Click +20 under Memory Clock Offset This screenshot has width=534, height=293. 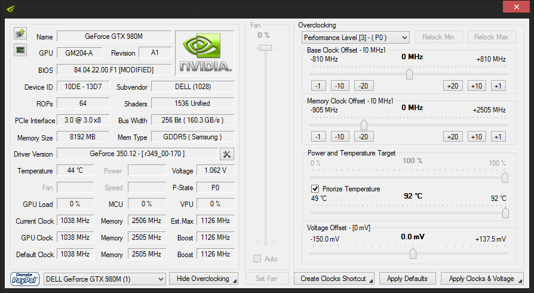point(453,137)
